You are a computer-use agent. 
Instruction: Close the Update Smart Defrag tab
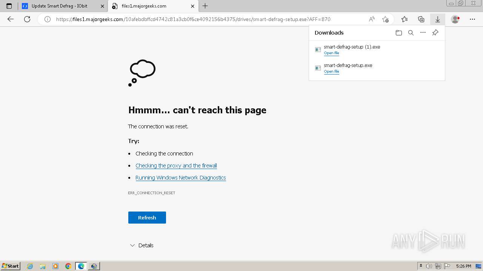[102, 6]
